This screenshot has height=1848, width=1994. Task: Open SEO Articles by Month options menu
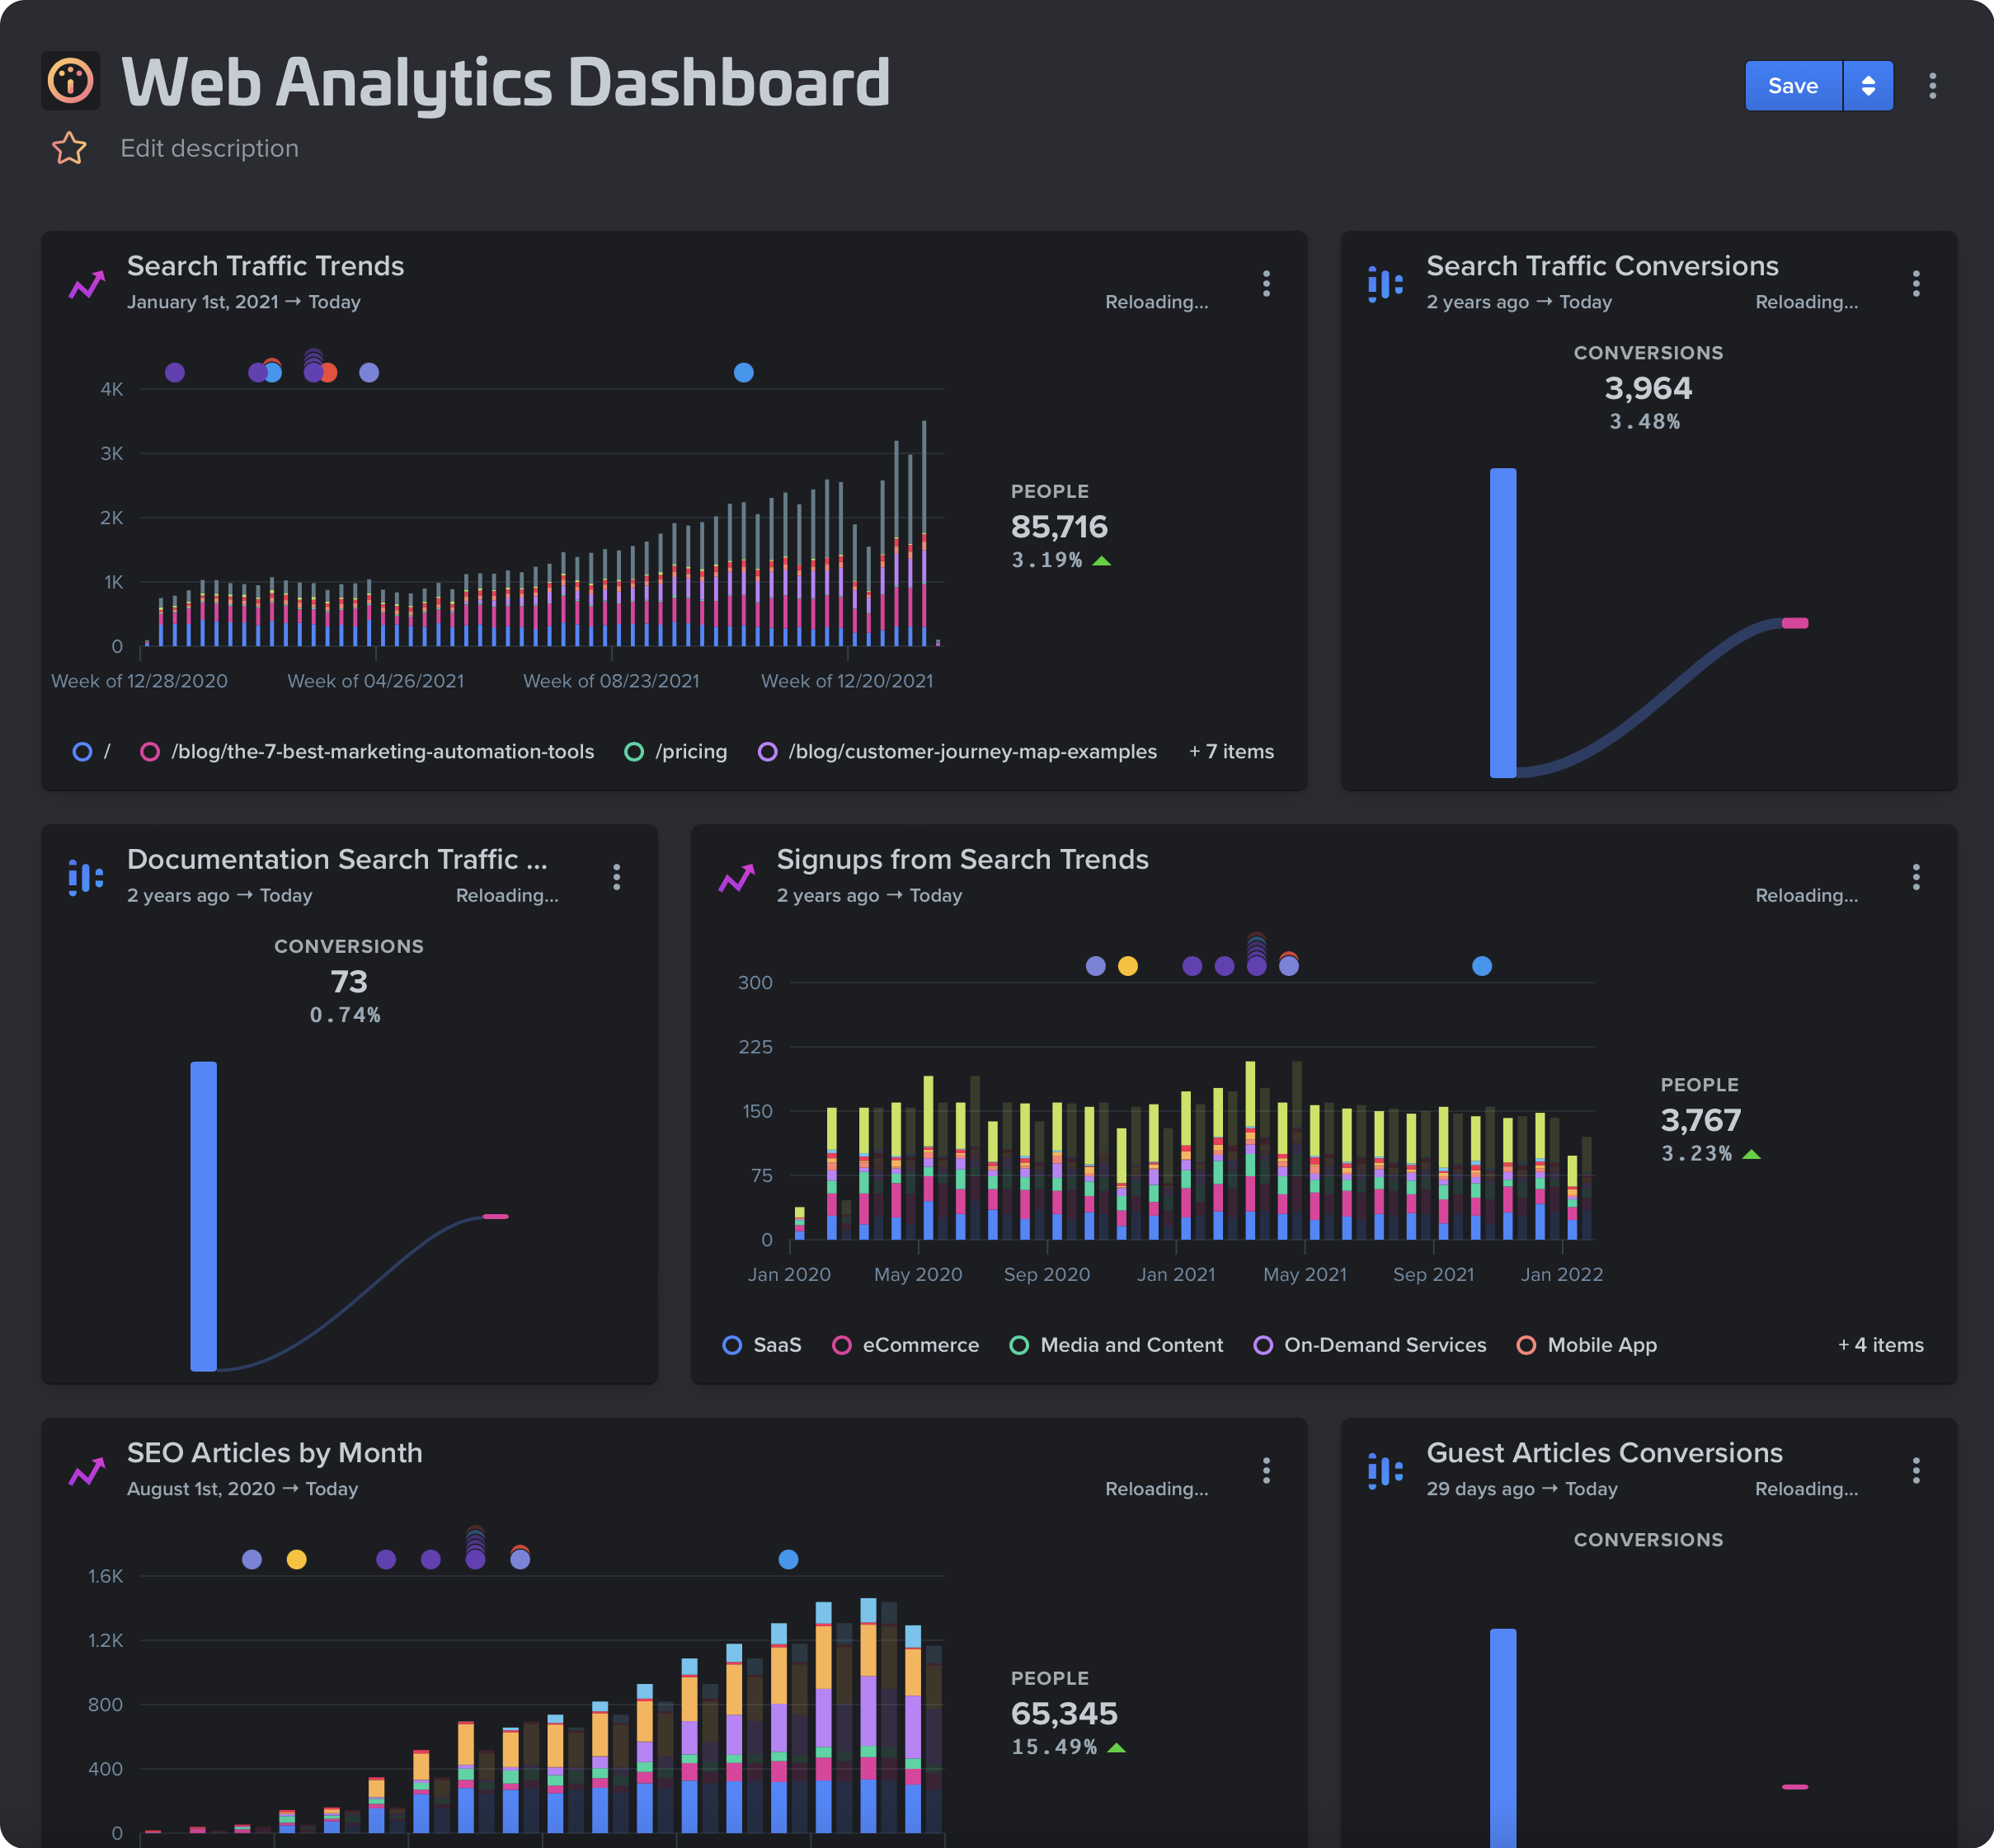(1266, 1470)
